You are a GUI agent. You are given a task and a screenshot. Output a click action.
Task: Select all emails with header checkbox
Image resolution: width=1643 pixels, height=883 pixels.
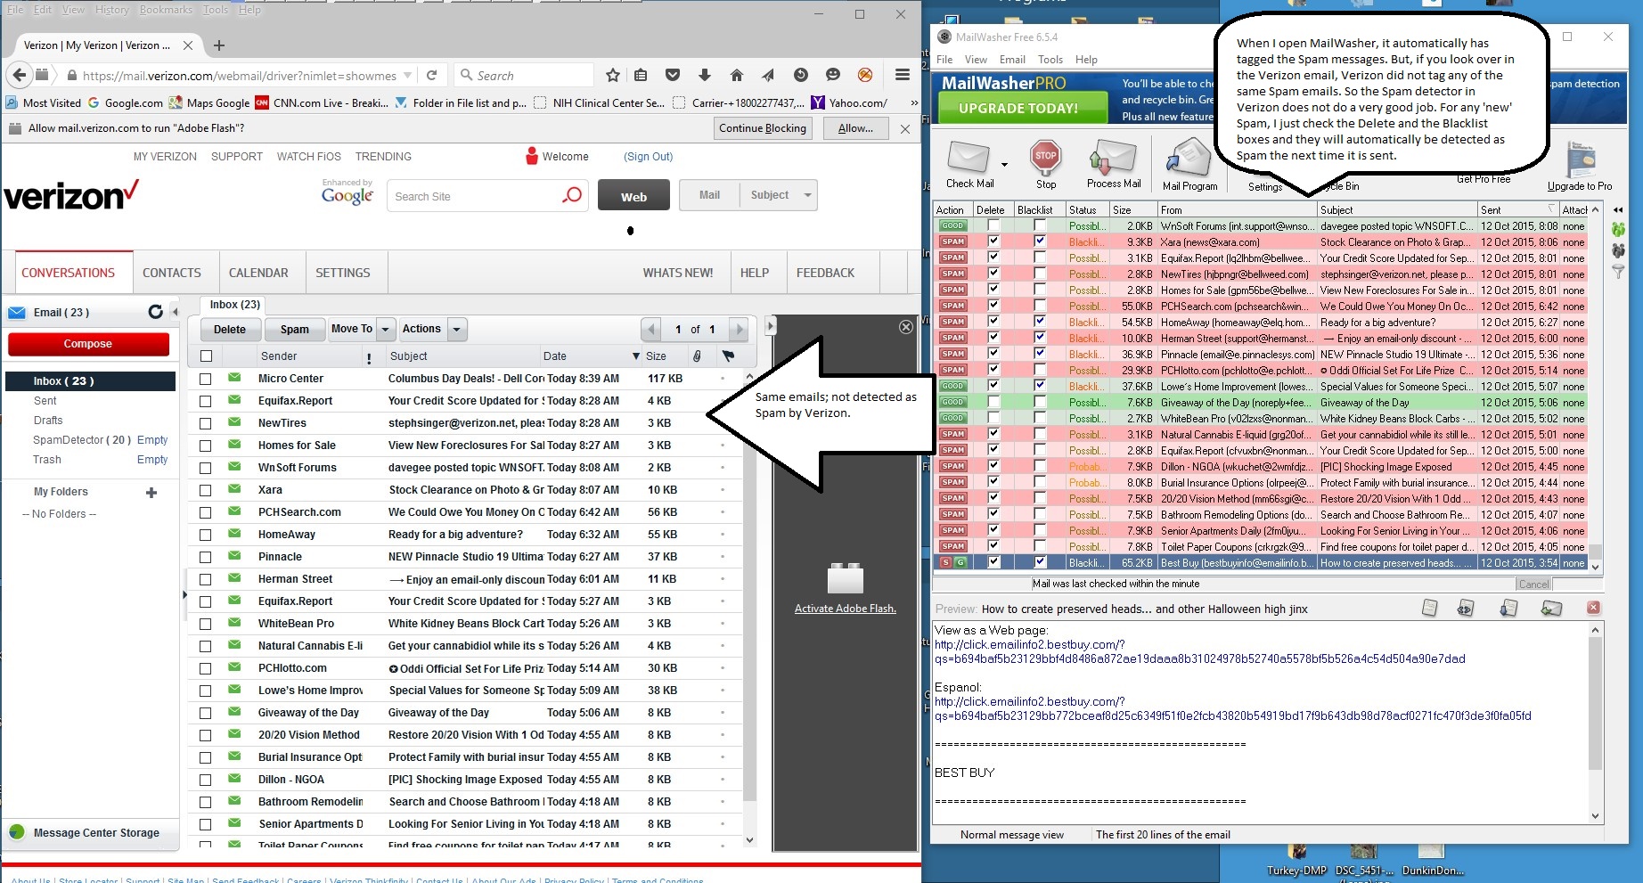click(207, 356)
